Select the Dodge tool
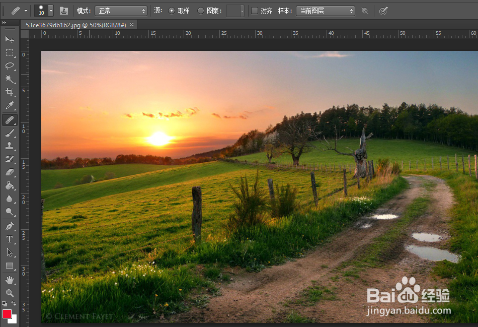Image resolution: width=478 pixels, height=327 pixels. point(10,212)
